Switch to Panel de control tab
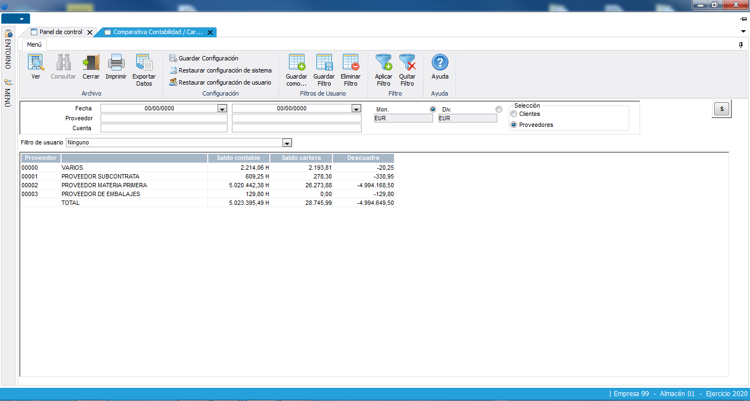Image resolution: width=750 pixels, height=401 pixels. pos(60,32)
